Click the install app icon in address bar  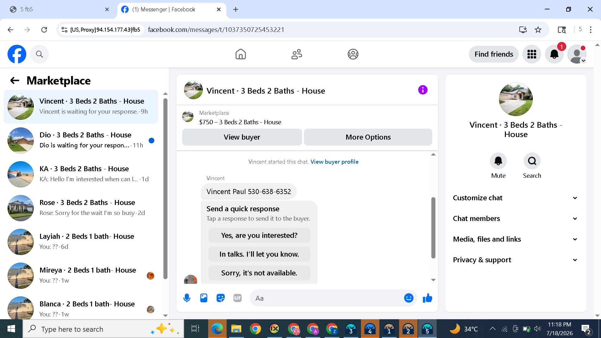[523, 30]
